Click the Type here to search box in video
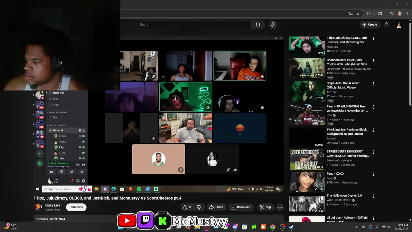412x232 pixels. pyautogui.click(x=67, y=189)
